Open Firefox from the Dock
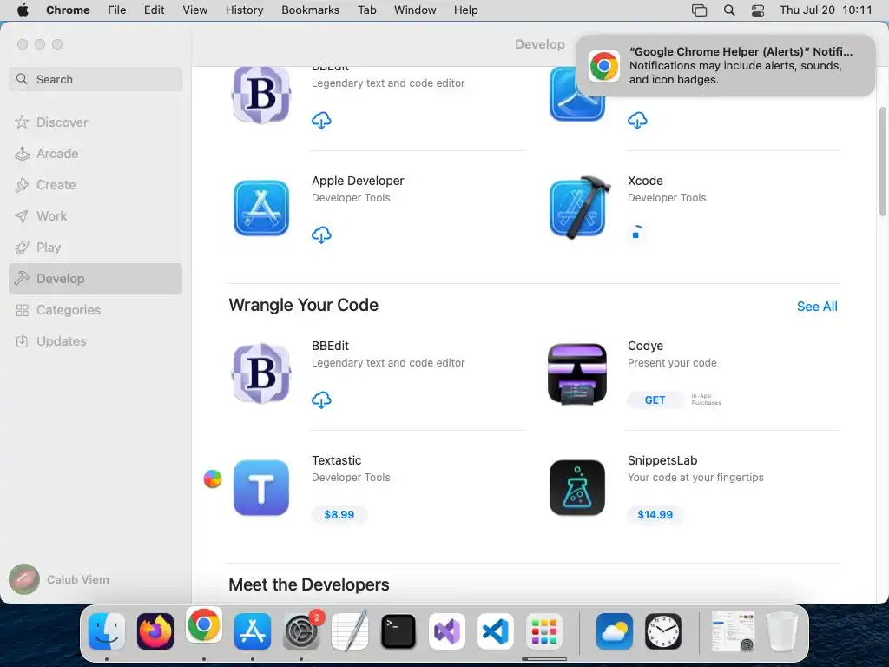 coord(155,631)
